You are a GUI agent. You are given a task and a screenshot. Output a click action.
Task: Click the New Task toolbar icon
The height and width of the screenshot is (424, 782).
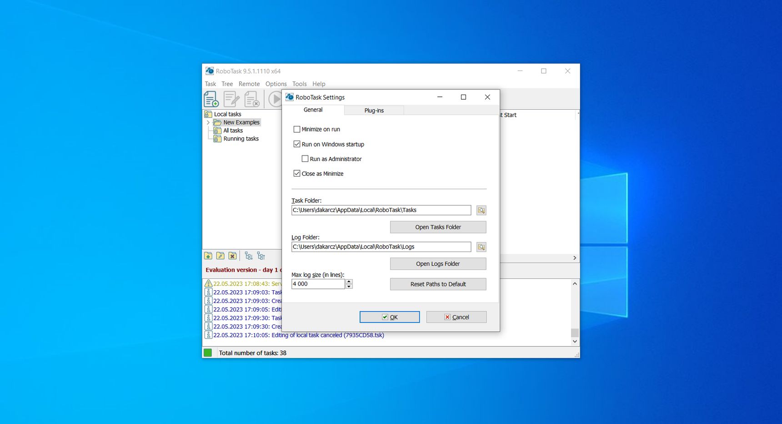211,99
